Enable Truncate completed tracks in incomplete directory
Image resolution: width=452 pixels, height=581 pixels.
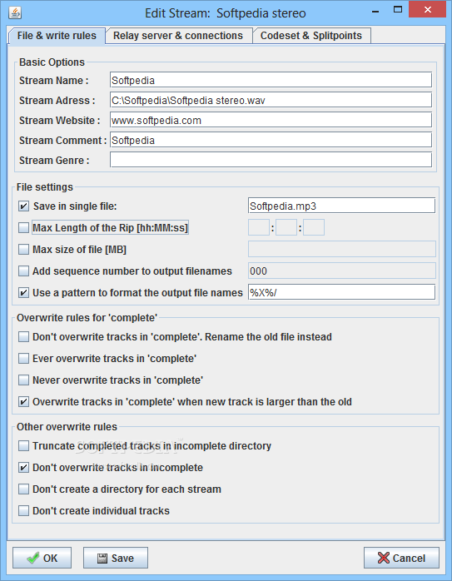click(23, 446)
